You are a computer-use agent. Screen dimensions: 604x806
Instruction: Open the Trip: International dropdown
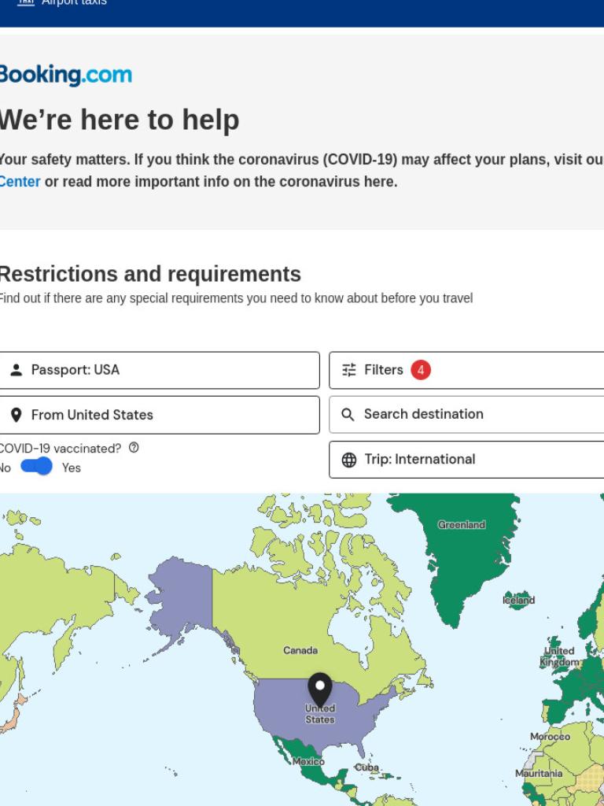[x=466, y=460]
